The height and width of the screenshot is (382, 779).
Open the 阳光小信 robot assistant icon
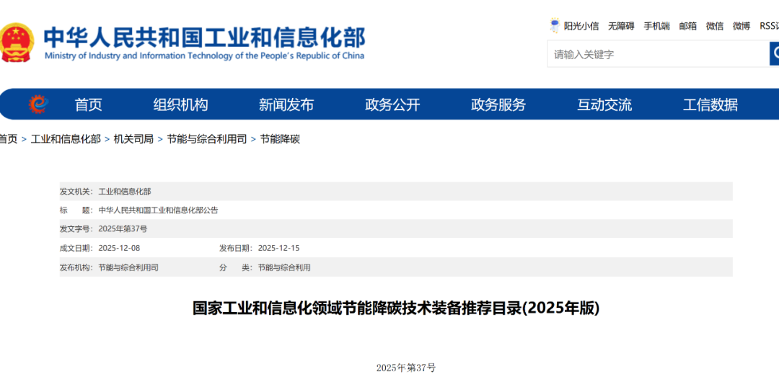pyautogui.click(x=555, y=25)
